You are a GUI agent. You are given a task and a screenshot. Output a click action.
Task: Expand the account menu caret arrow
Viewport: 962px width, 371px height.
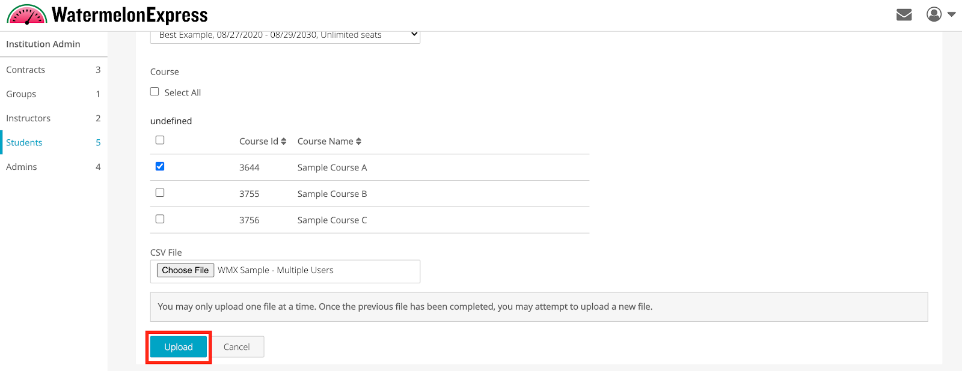(x=951, y=14)
